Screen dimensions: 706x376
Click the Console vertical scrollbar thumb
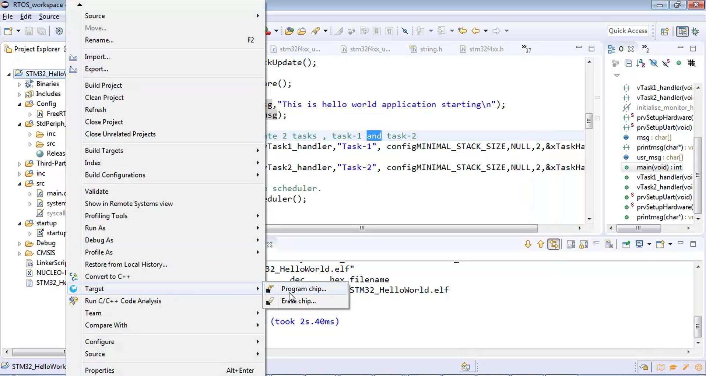(698, 327)
